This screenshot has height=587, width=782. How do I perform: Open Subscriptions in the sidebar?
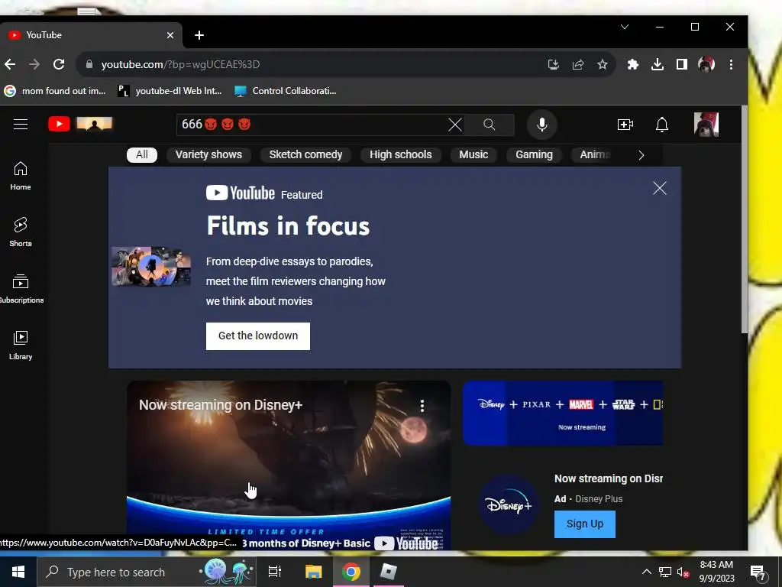(21, 289)
